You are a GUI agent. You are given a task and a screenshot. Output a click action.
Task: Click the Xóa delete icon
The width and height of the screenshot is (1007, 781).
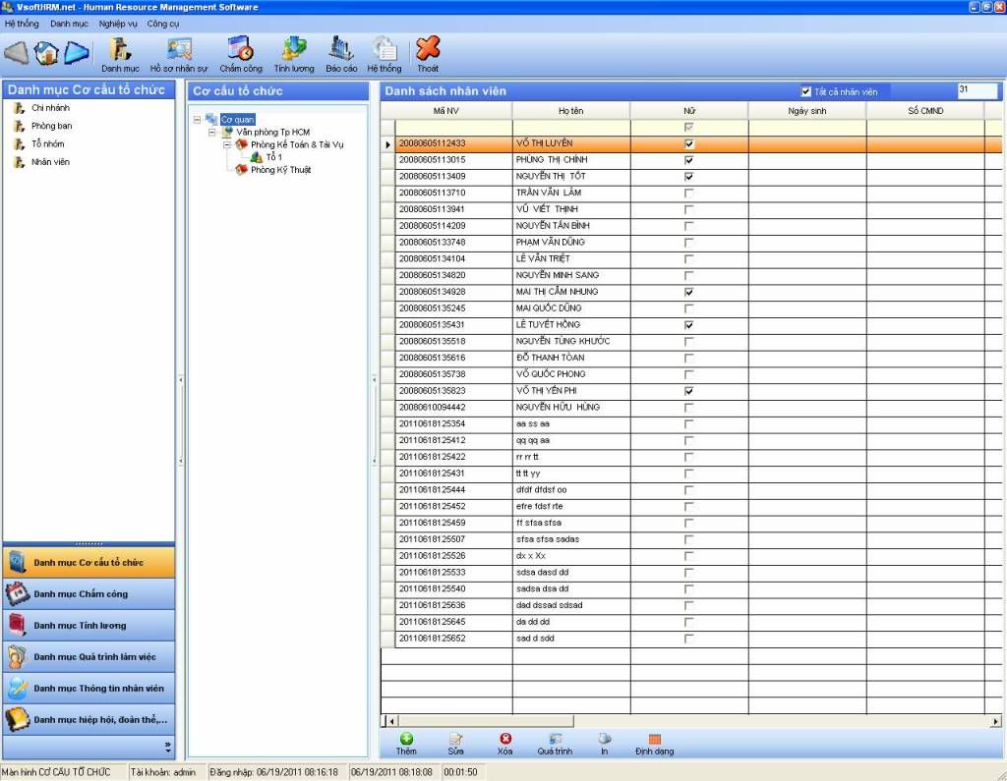tap(504, 744)
